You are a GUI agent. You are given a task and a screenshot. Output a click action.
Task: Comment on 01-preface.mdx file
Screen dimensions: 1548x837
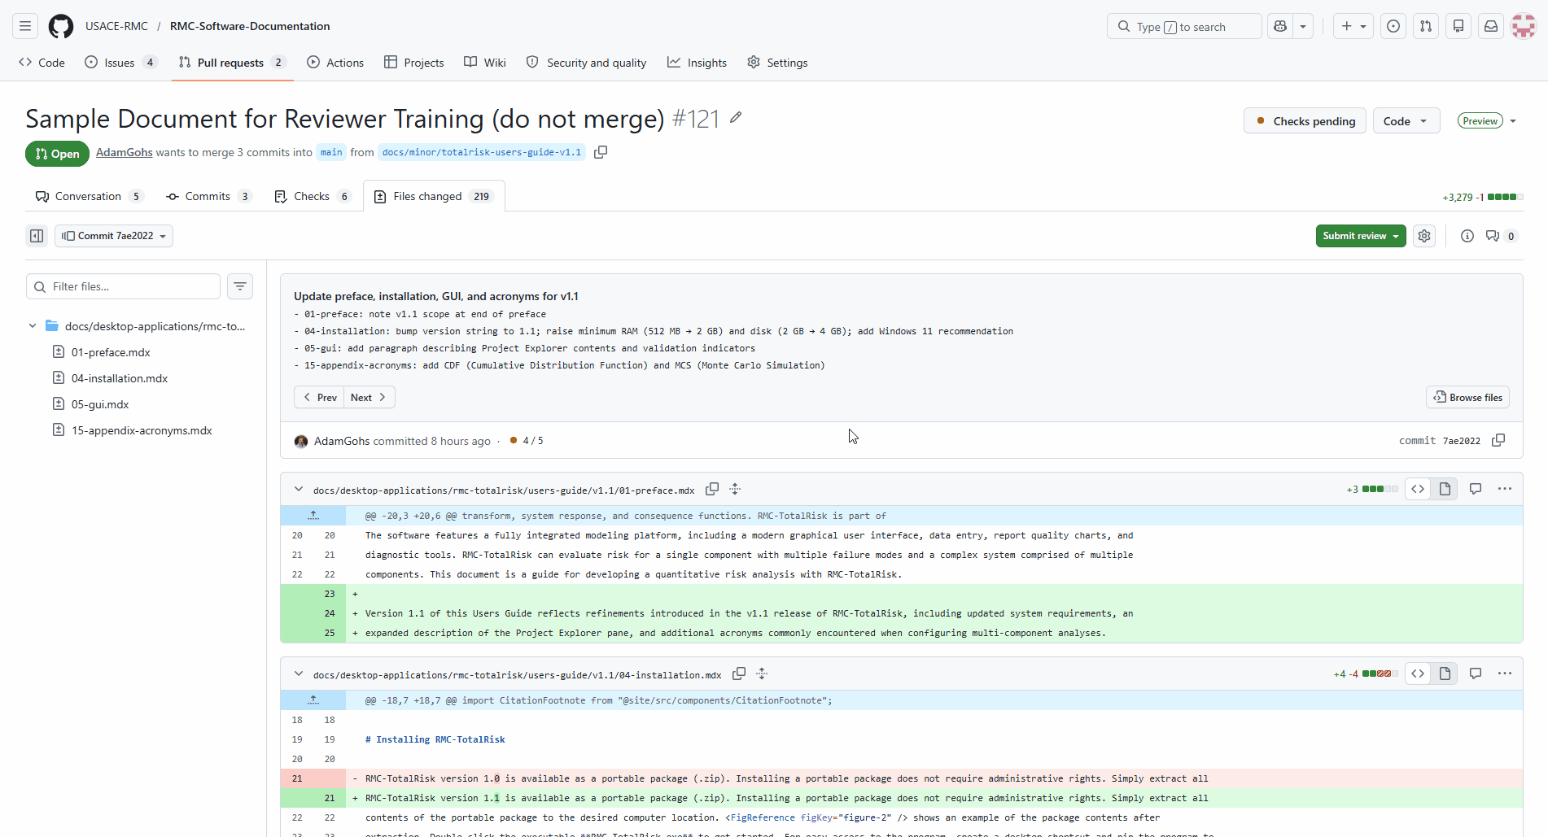[x=1476, y=489]
